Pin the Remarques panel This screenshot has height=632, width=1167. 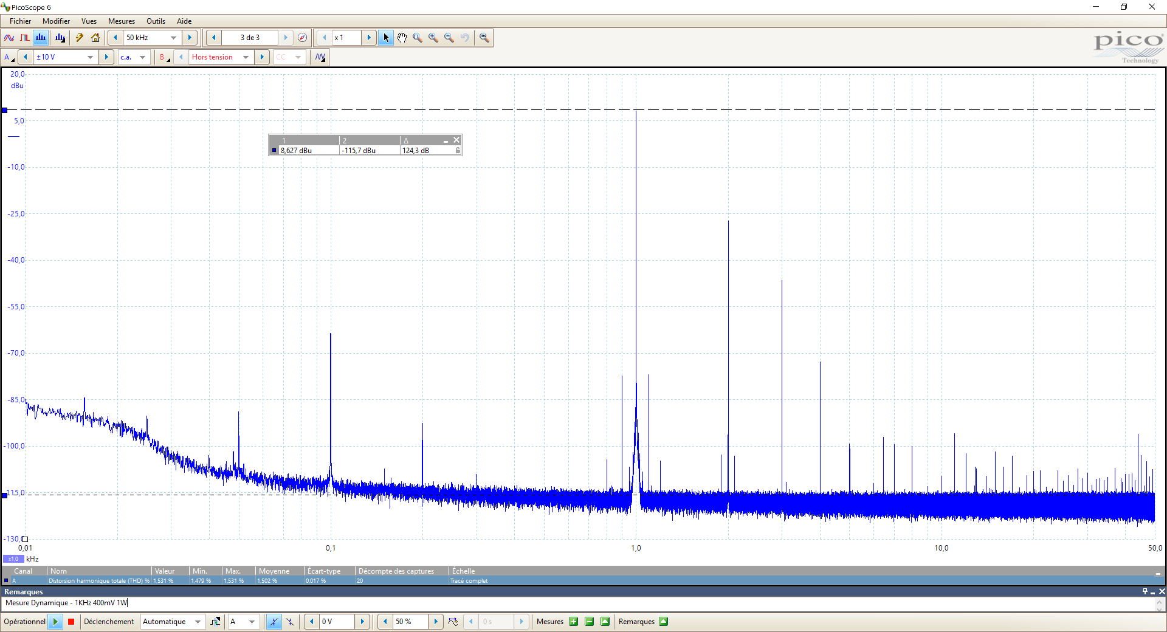pyautogui.click(x=1145, y=591)
